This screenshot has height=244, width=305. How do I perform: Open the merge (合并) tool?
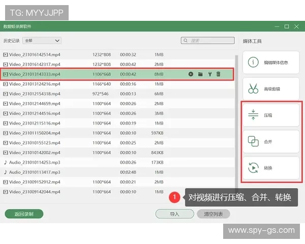(271, 141)
